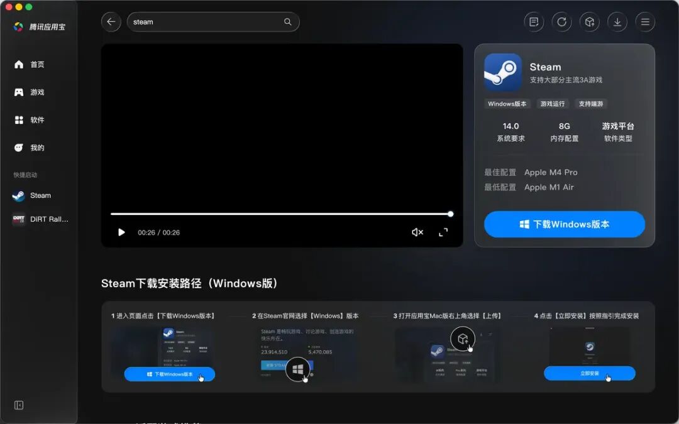Launch Steam from quick launch list
The height and width of the screenshot is (424, 679).
click(x=32, y=195)
